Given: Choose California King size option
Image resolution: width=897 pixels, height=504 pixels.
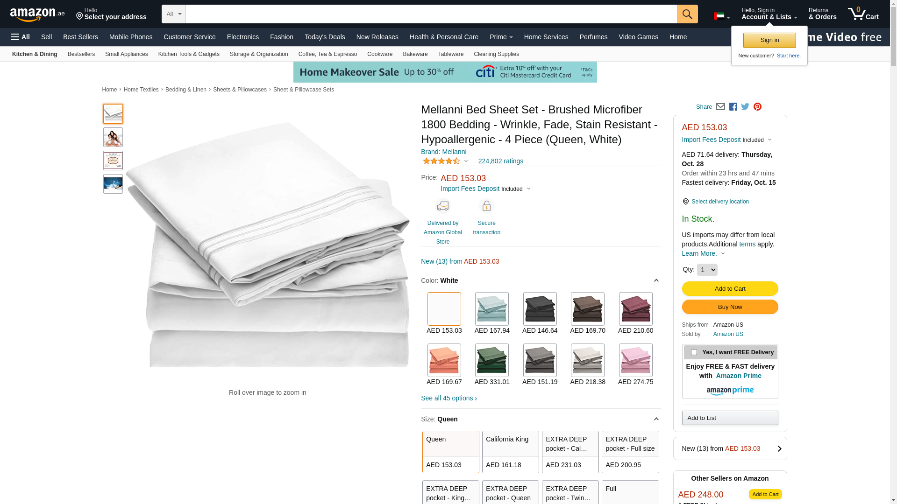Looking at the screenshot, I should click(510, 452).
